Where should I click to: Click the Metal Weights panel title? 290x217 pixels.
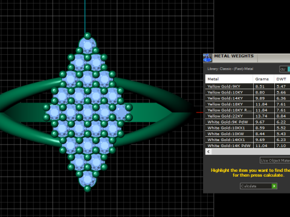[234, 56]
